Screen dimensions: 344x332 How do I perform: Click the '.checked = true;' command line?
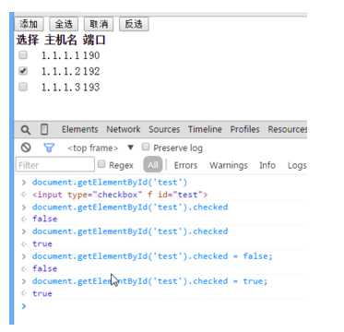point(150,281)
